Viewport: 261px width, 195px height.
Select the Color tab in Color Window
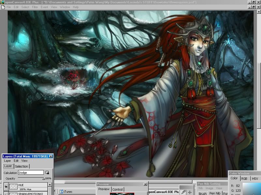pos(234,178)
